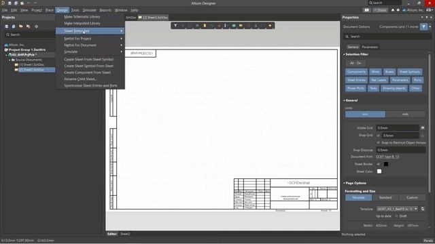Open the settings gear icon near Share
Image resolution: width=435 pixels, height=244 pixels.
click(x=398, y=10)
